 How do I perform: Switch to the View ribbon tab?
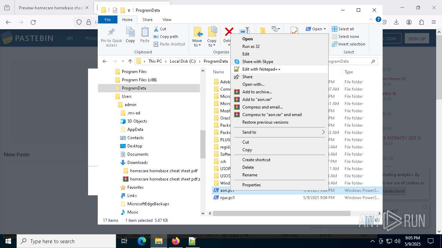(167, 20)
